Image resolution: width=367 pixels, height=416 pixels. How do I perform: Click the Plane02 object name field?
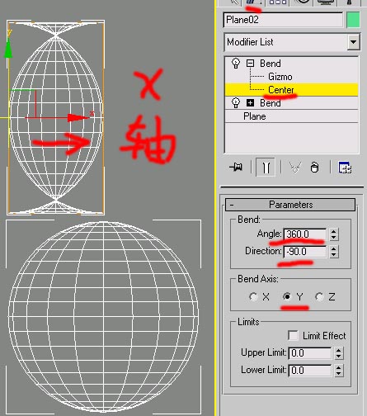coord(283,20)
